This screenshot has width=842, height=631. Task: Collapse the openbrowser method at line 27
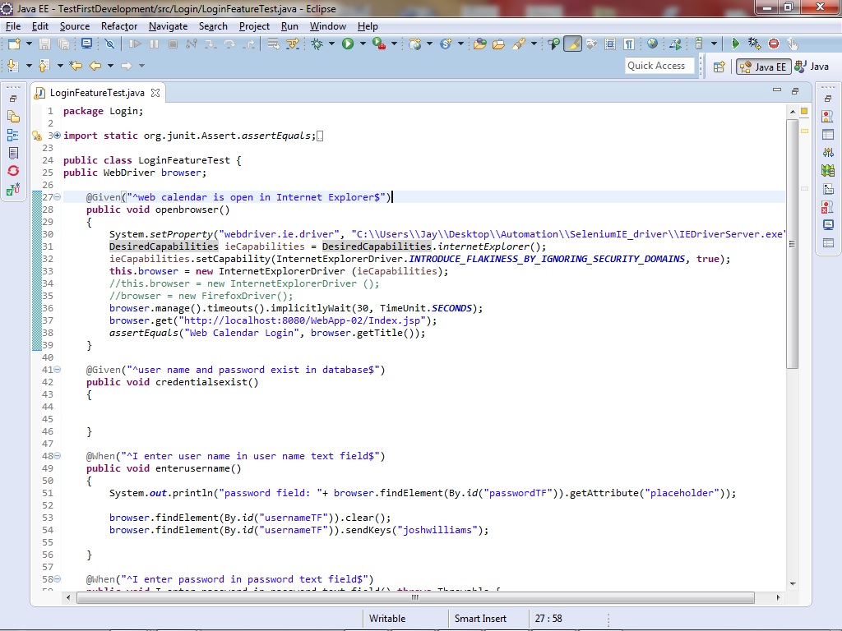(57, 197)
